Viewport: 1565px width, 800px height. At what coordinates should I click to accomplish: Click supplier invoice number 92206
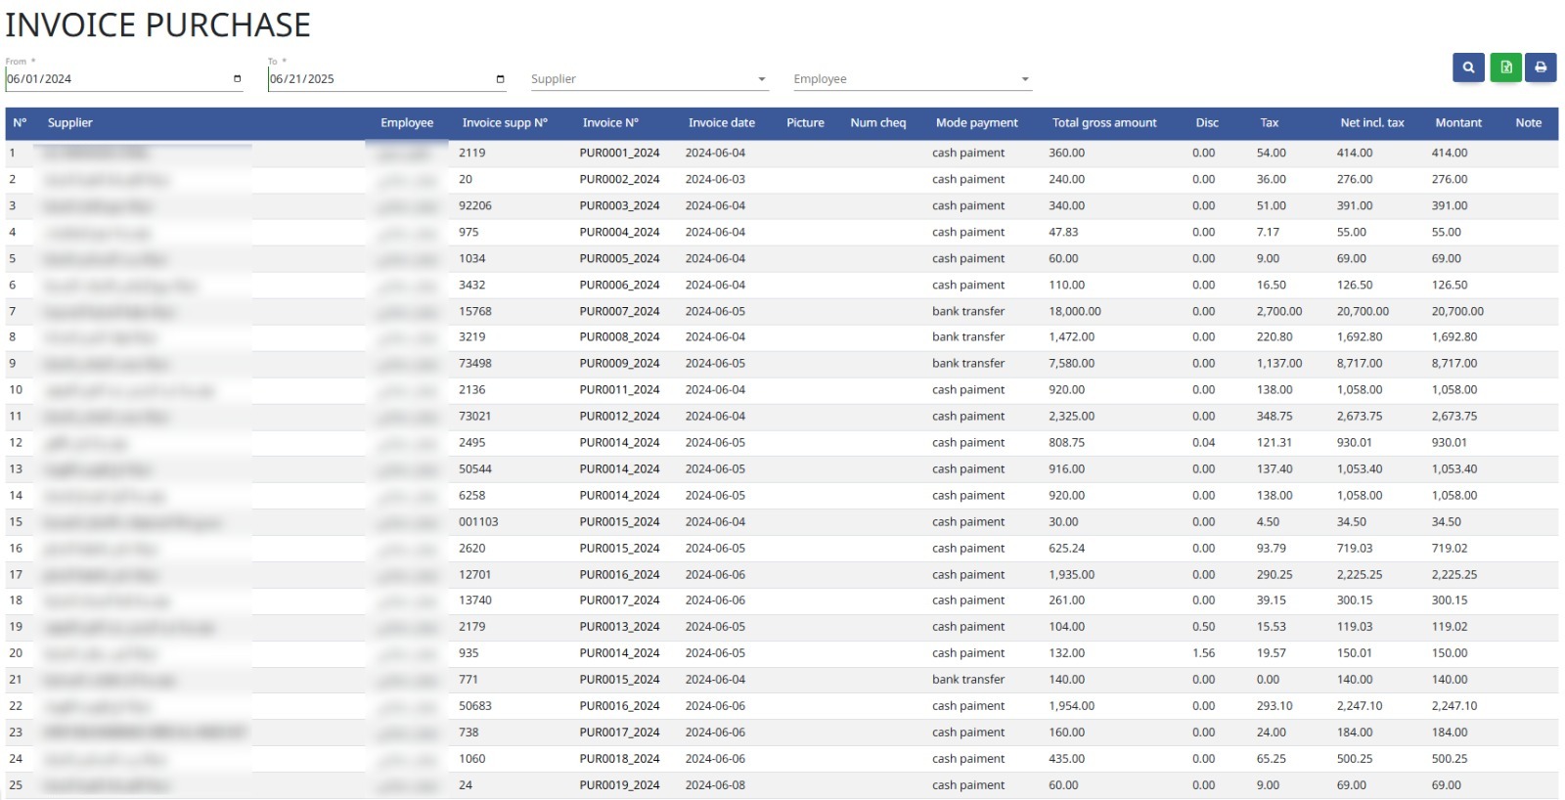[x=475, y=206]
